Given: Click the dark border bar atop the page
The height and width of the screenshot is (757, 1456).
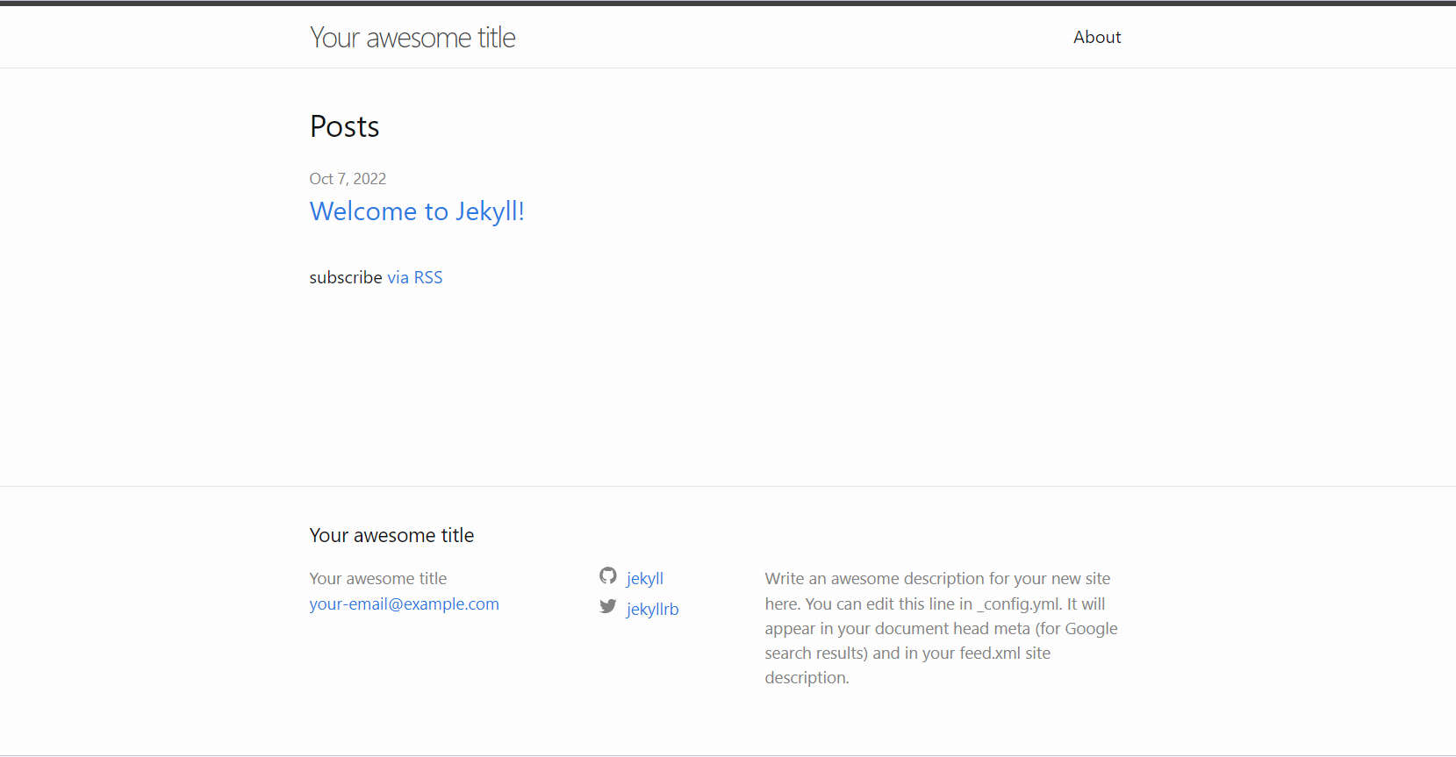Looking at the screenshot, I should (x=728, y=3).
